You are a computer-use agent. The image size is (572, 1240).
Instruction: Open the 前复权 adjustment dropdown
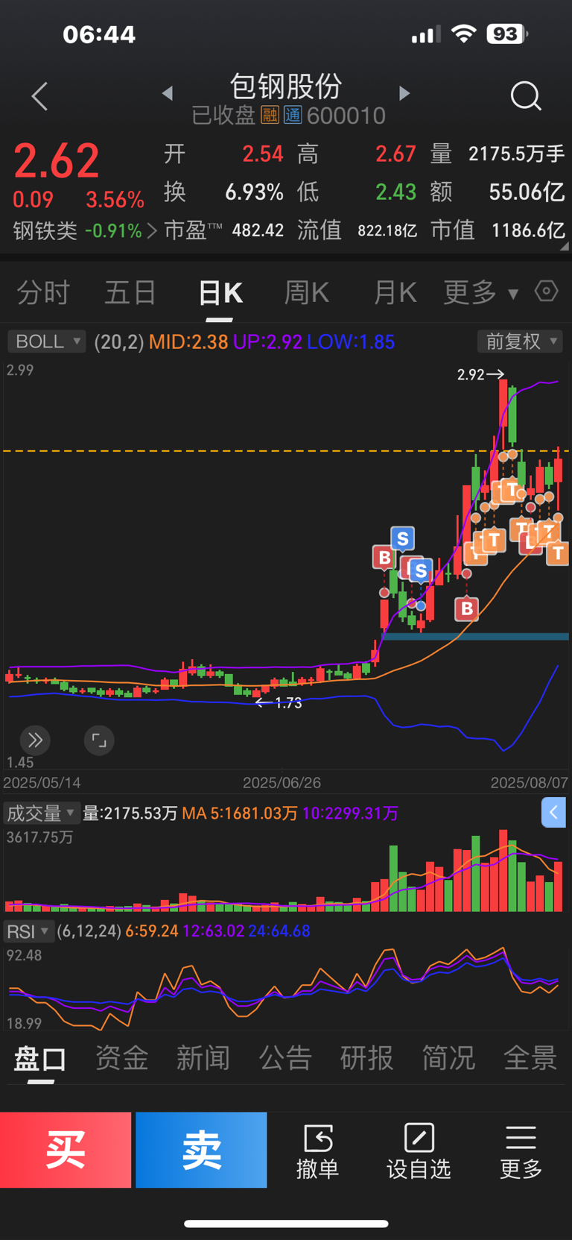(519, 342)
